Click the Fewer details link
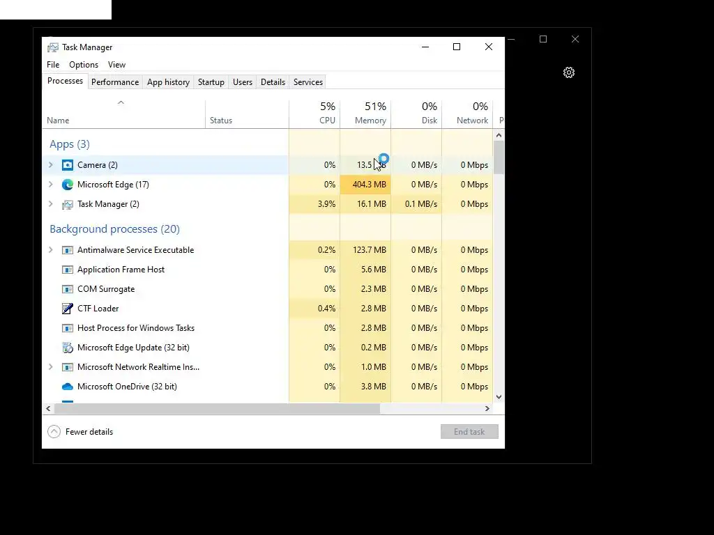 [89, 432]
